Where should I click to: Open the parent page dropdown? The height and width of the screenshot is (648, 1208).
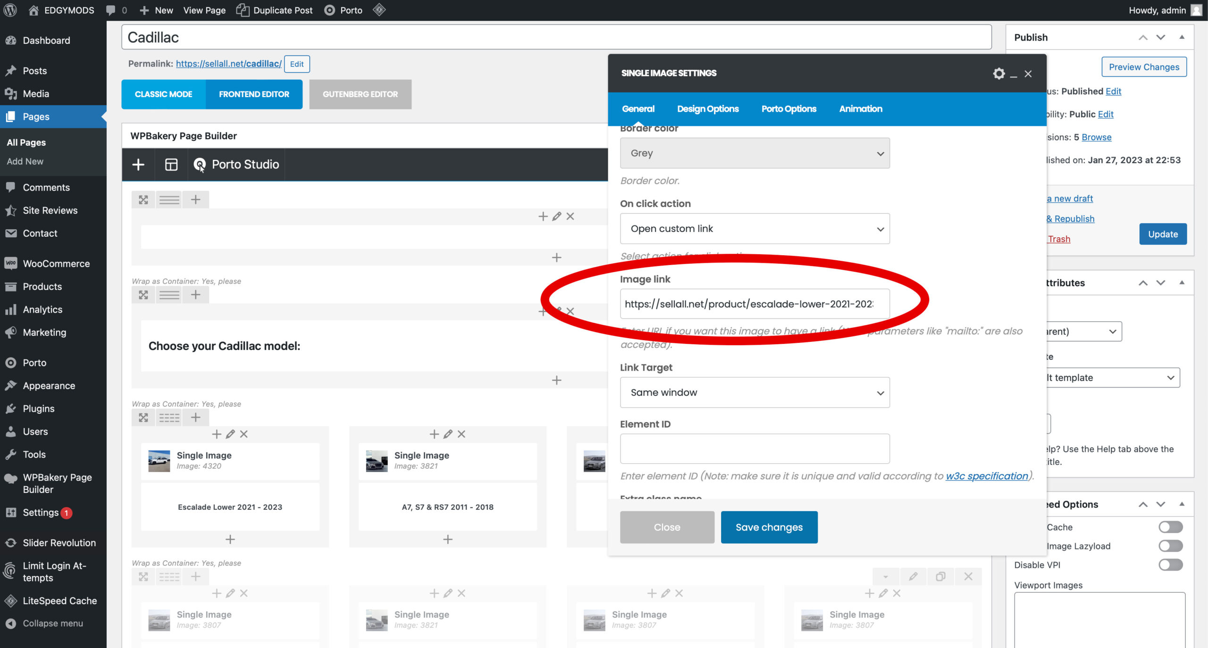coord(1083,332)
